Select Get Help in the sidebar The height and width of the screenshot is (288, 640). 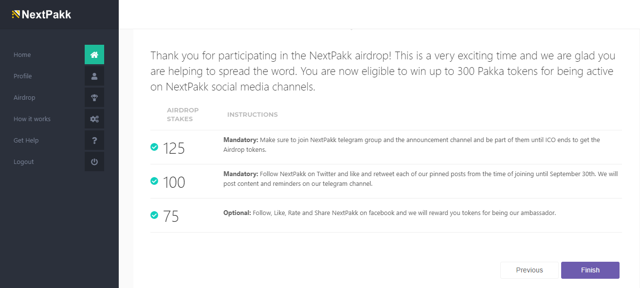pyautogui.click(x=26, y=141)
